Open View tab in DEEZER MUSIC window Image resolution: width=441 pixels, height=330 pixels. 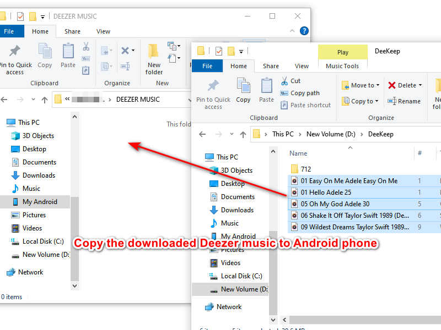[x=103, y=31]
